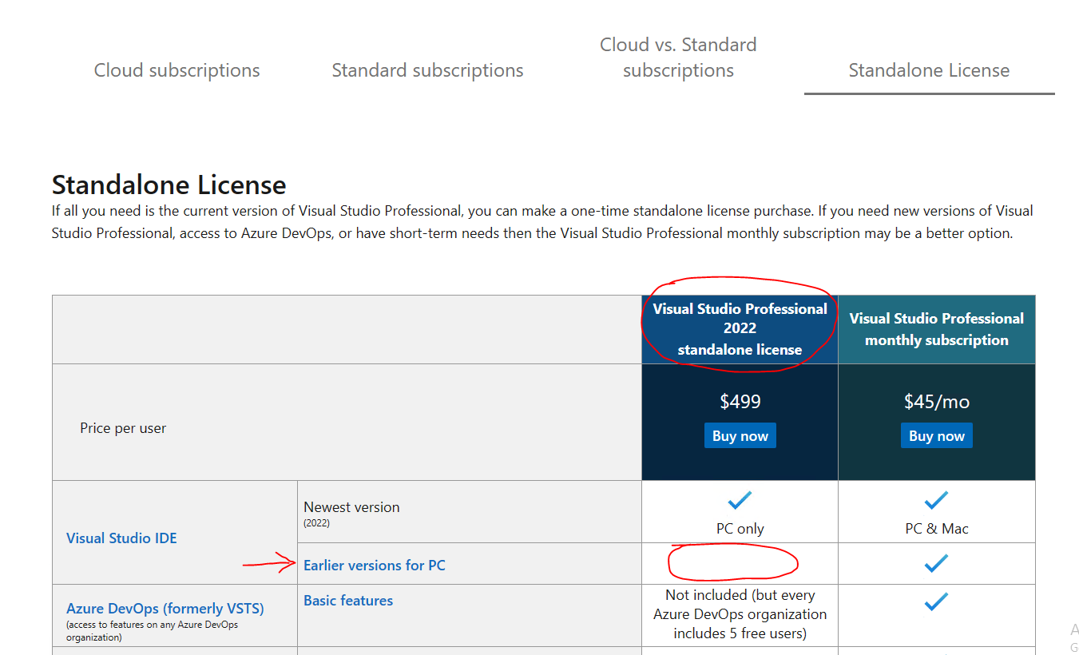This screenshot has width=1079, height=655.
Task: Click Visual Studio Professional 2022 standalone license header
Action: [x=740, y=329]
